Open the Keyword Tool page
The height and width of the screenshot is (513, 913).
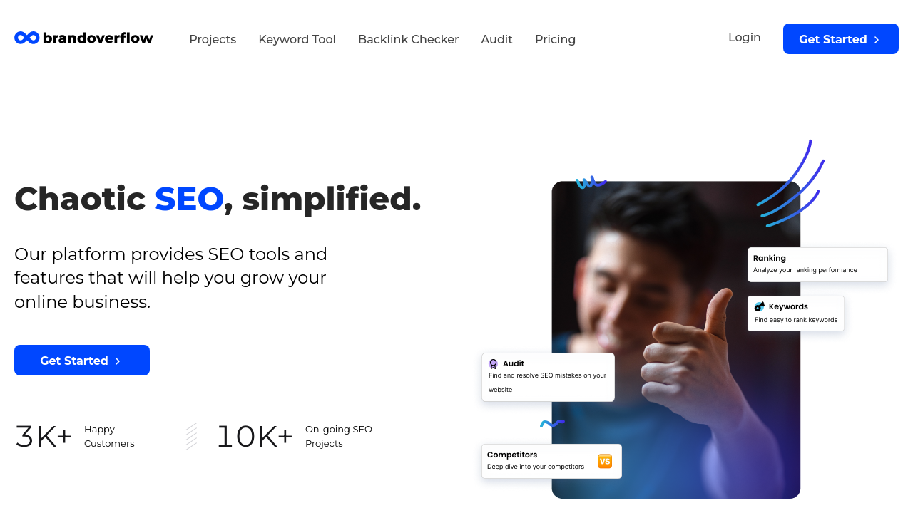click(297, 39)
